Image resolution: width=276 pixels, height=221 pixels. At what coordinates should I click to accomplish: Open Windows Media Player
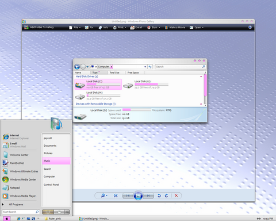(19, 196)
